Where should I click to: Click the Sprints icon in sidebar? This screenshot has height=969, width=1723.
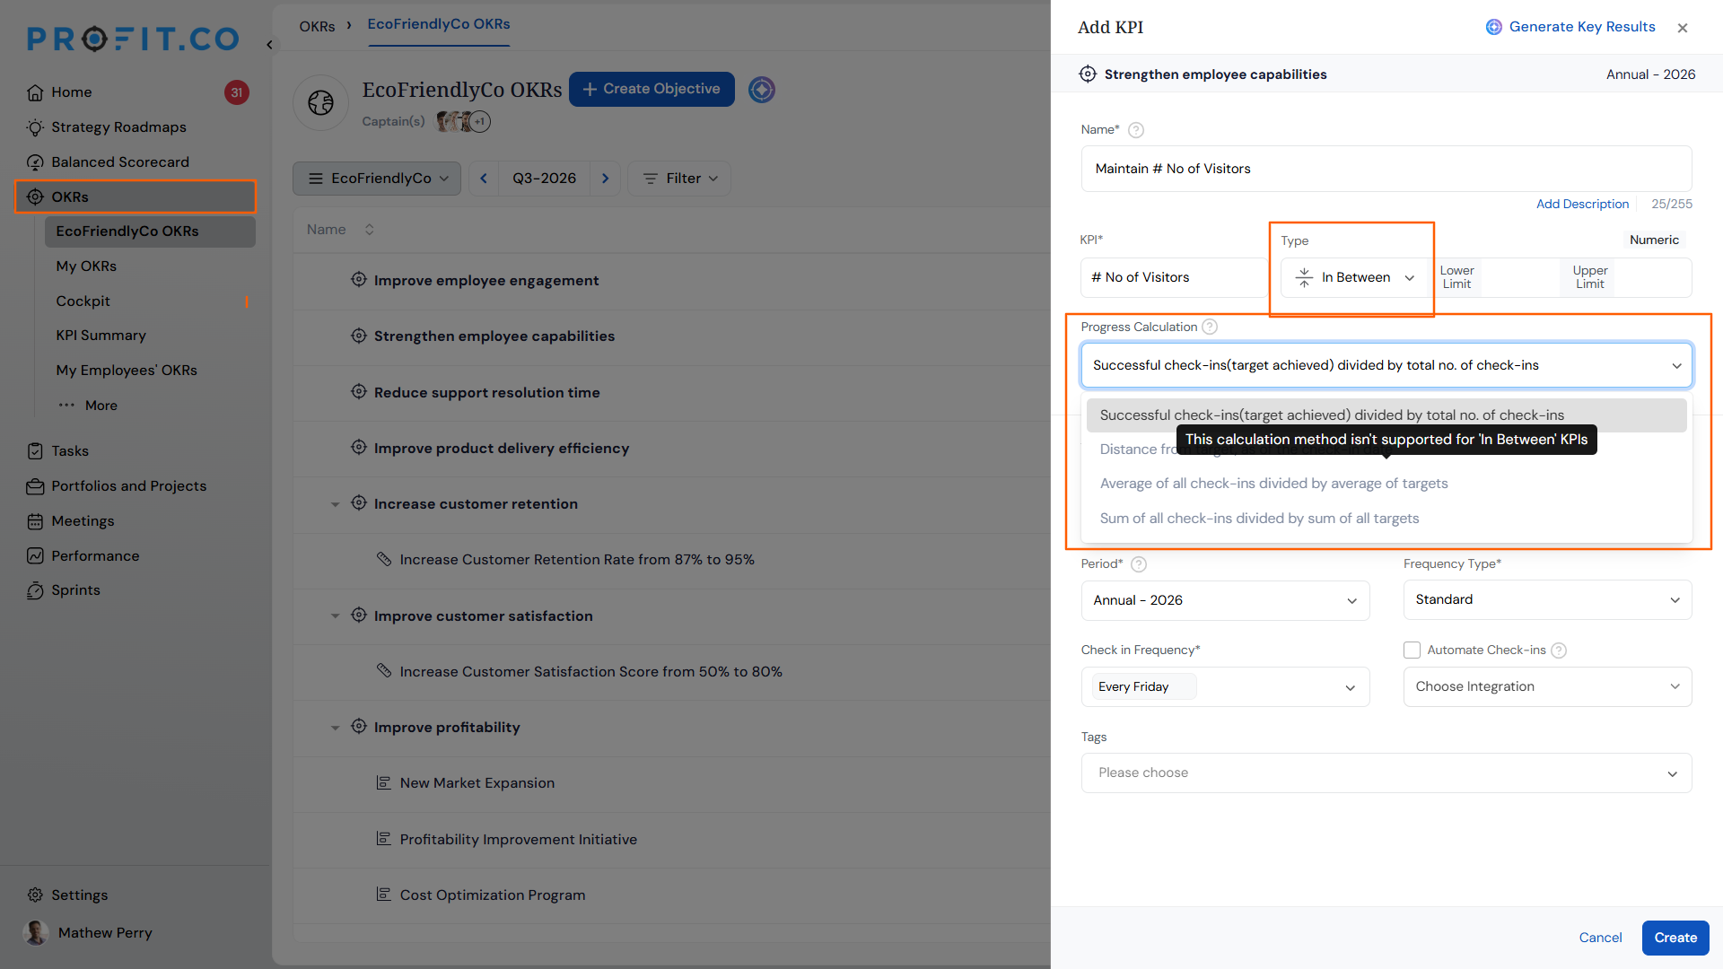click(x=35, y=590)
